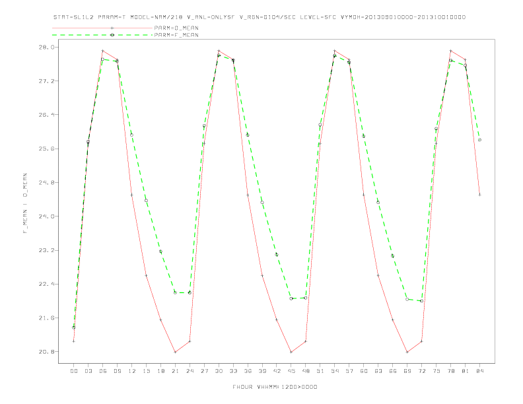The width and height of the screenshot is (523, 404).
Task: Click the 22.4 y-axis tick label
Action: (x=46, y=284)
